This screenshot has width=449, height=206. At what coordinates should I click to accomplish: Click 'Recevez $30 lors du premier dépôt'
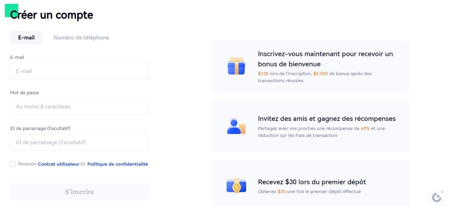click(312, 182)
